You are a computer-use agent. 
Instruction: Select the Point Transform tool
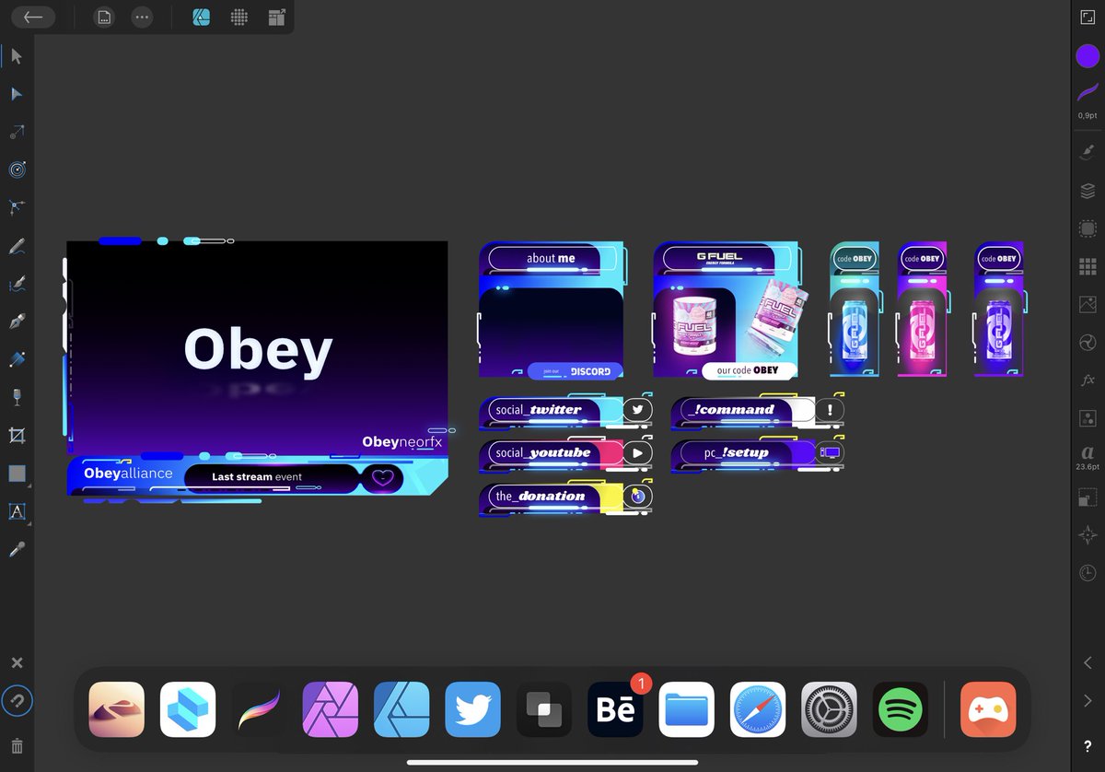[17, 132]
